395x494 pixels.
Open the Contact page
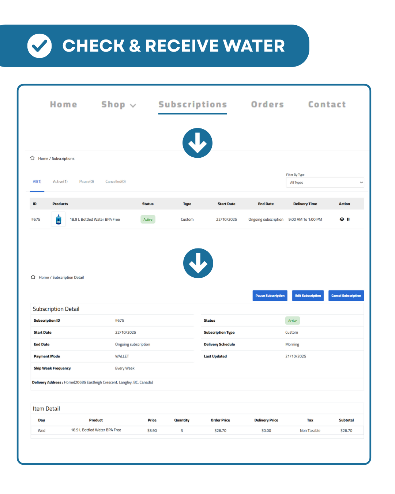tap(327, 105)
